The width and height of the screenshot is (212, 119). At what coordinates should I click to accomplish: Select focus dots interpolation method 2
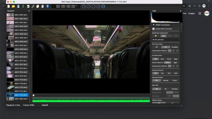point(174,51)
